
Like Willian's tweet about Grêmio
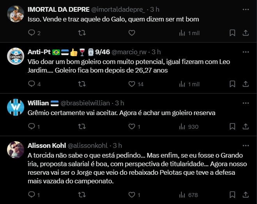[132, 126]
